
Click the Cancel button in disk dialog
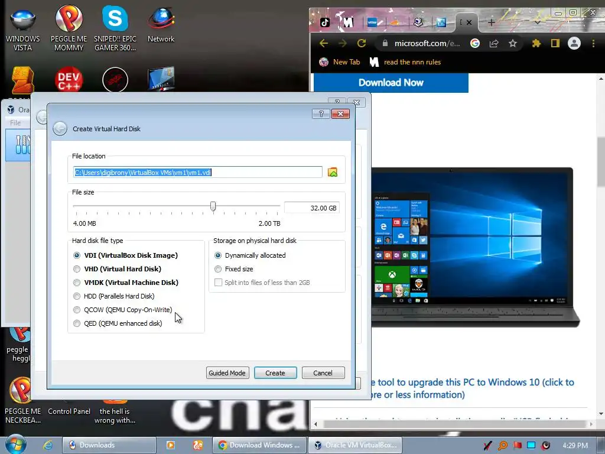point(323,373)
